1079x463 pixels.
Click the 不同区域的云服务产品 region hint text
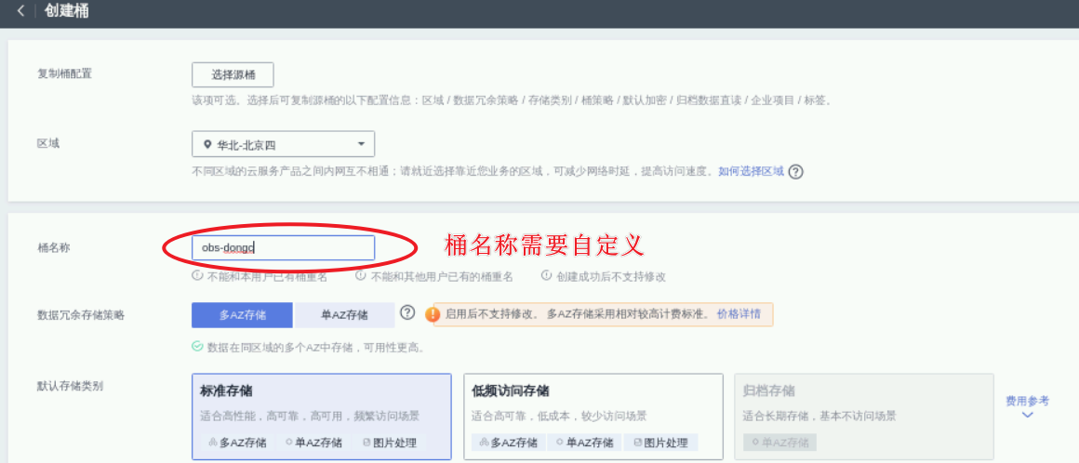click(x=453, y=171)
